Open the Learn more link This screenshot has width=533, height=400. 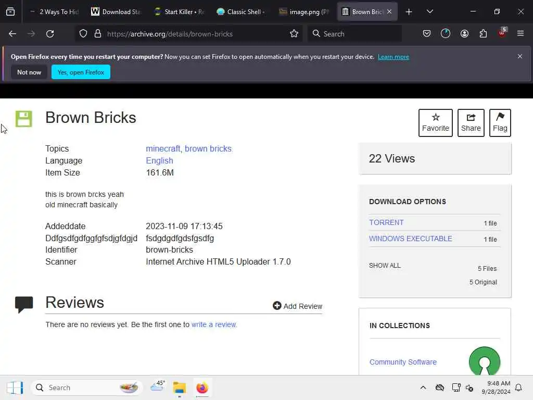(x=394, y=57)
